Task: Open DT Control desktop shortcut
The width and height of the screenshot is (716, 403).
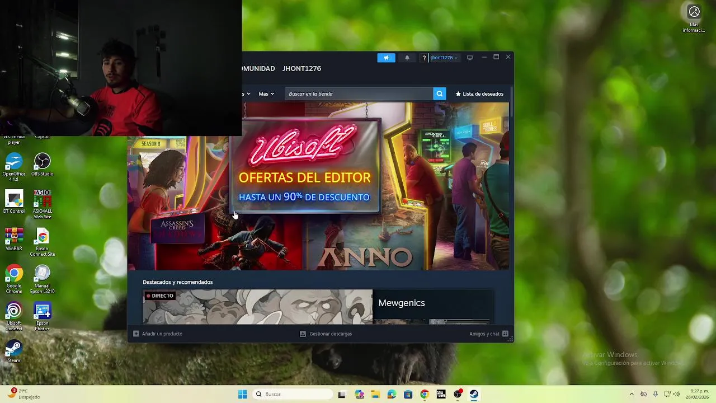Action: click(14, 202)
